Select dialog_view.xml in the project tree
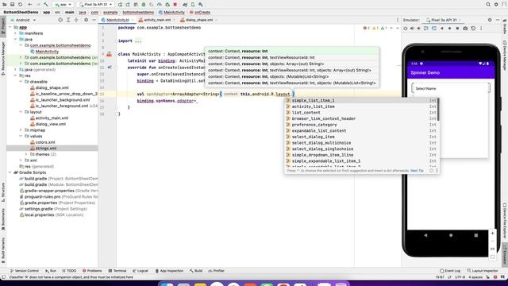This screenshot has width=508, height=286. (50, 124)
